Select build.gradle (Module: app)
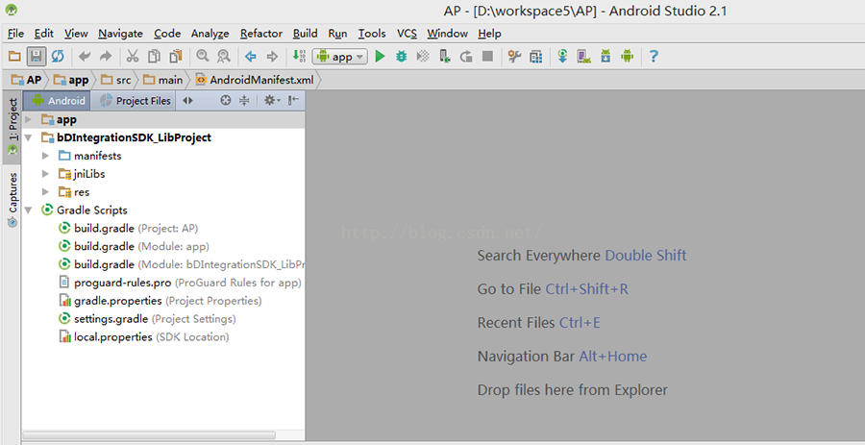This screenshot has height=445, width=865. [134, 246]
